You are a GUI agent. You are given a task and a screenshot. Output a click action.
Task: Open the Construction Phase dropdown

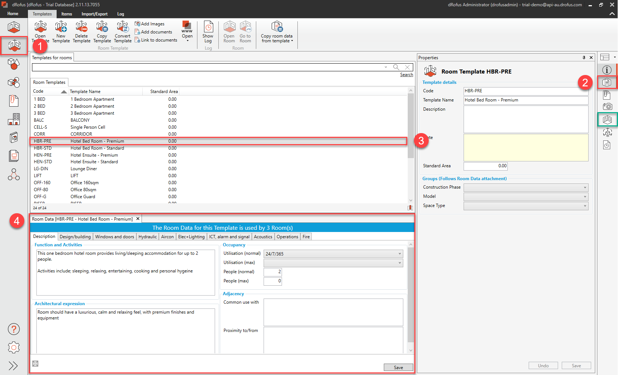click(585, 187)
